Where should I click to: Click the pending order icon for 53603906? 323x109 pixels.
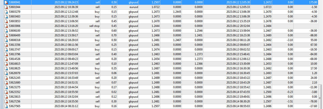[6, 26]
